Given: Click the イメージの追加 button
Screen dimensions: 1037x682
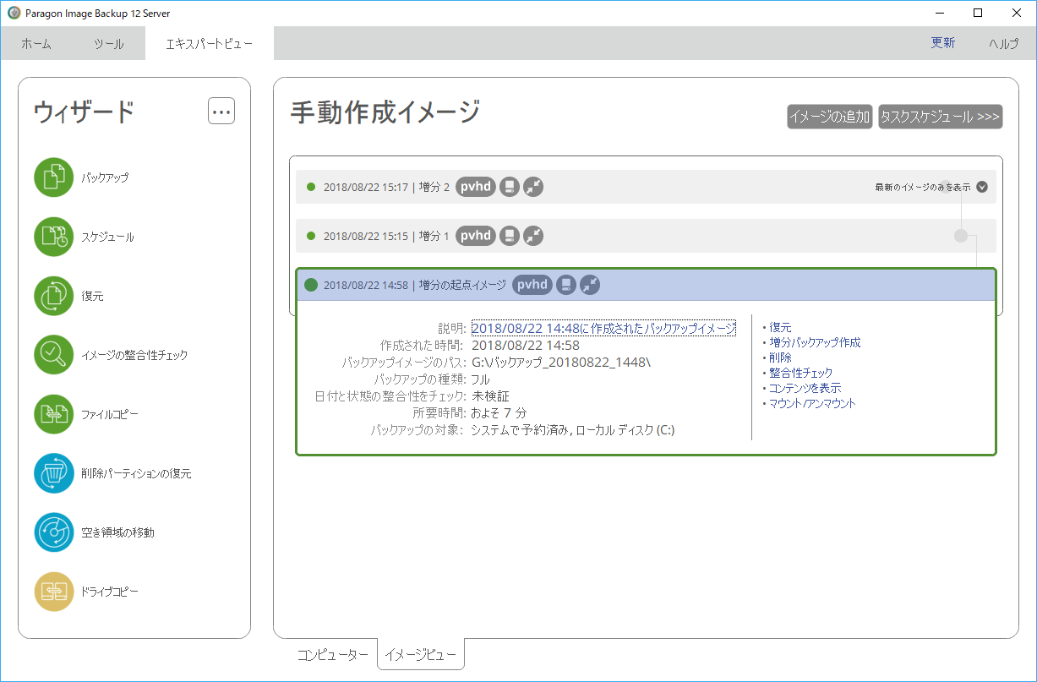Looking at the screenshot, I should click(829, 117).
